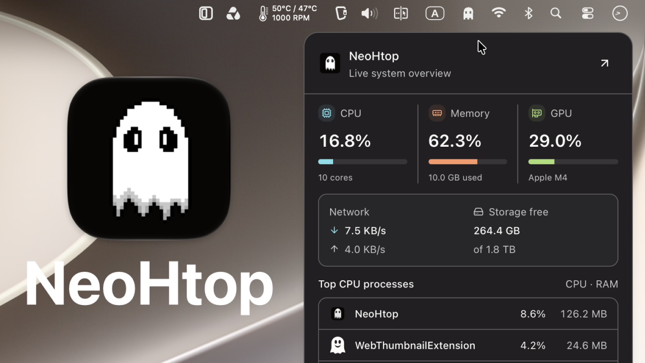Click the '29.0%' GPU value
Screen dimensions: 645x363
[555, 141]
